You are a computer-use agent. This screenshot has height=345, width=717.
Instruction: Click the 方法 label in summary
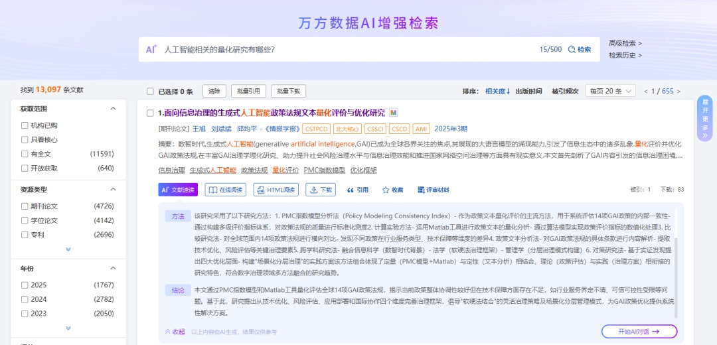178,216
